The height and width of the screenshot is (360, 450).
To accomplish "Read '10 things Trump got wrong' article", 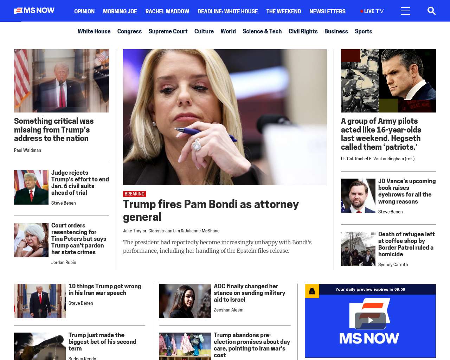I will [105, 290].
